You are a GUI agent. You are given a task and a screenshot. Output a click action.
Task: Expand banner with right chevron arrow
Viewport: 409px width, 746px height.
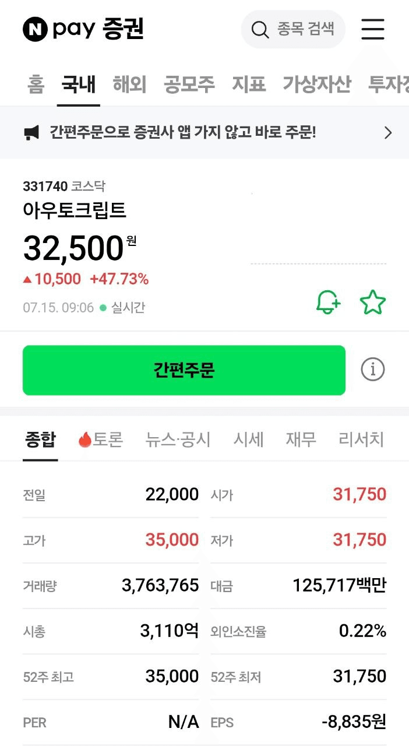tap(388, 133)
